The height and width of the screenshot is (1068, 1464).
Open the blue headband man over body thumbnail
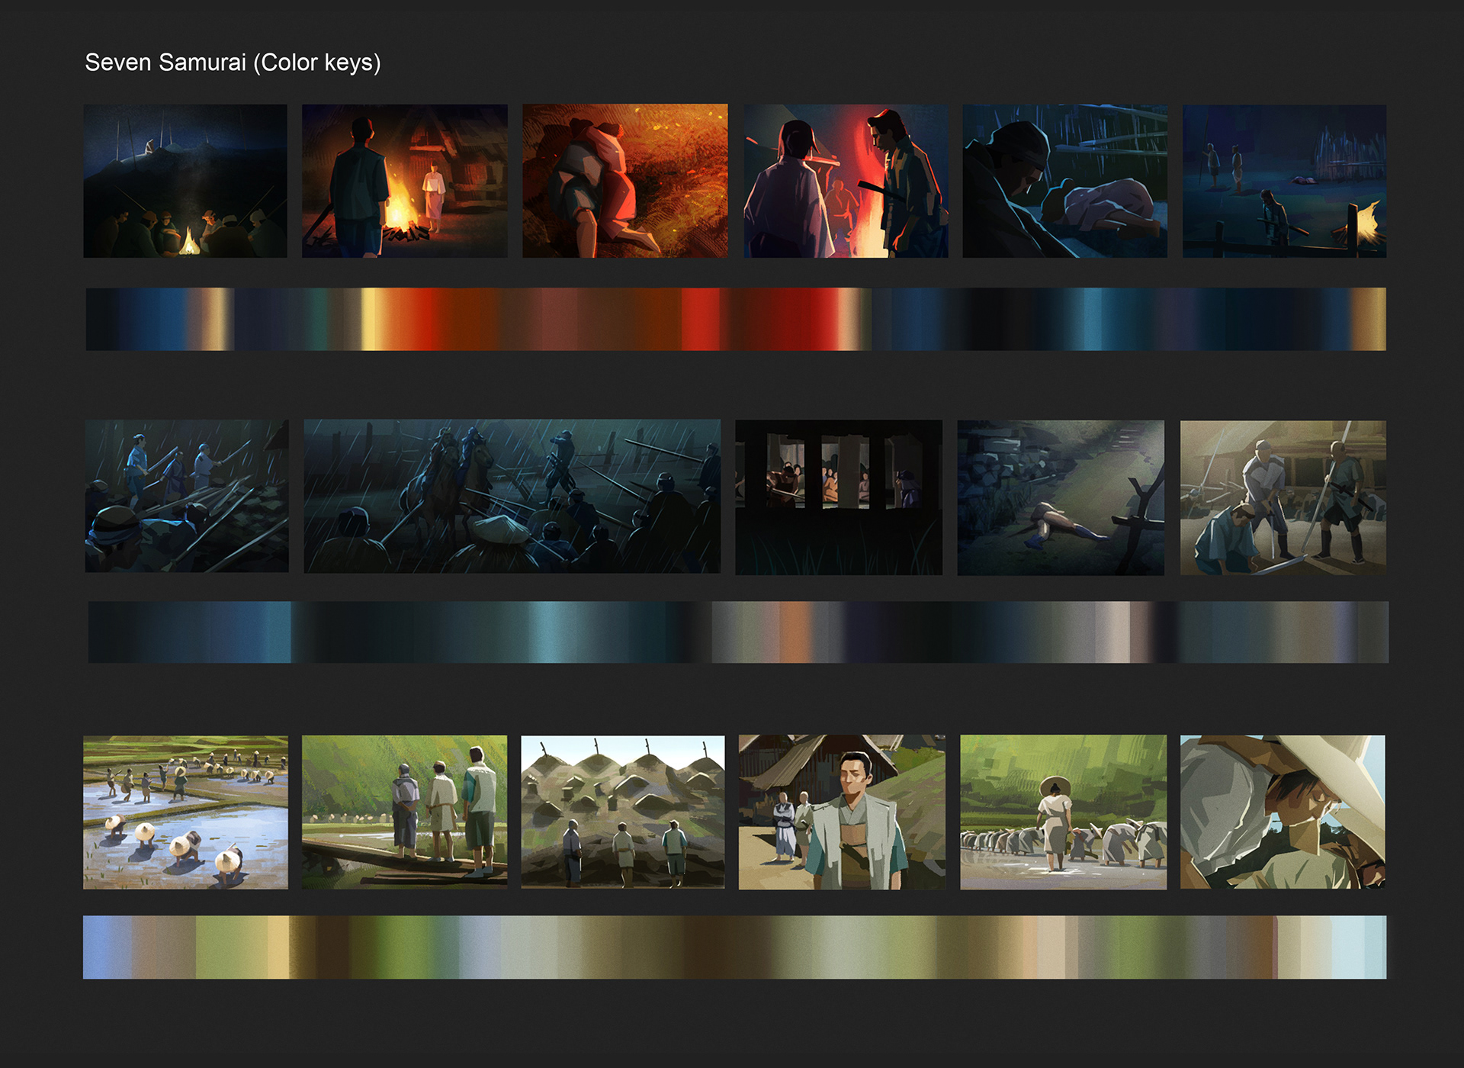pyautogui.click(x=1064, y=181)
